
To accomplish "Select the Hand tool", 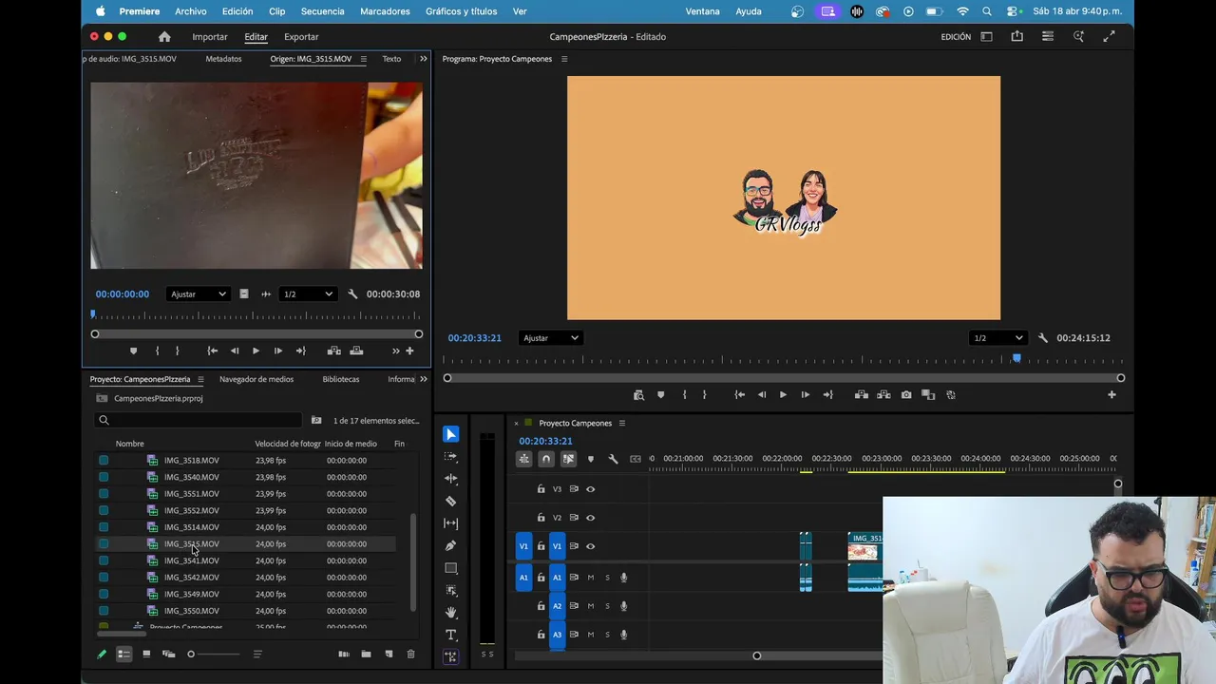I will pos(451,613).
